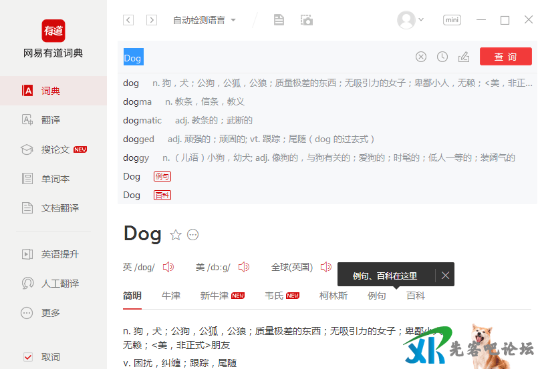This screenshot has height=369, width=540.
Task: Expand the 自动检测语言 language dropdown
Action: [x=205, y=20]
